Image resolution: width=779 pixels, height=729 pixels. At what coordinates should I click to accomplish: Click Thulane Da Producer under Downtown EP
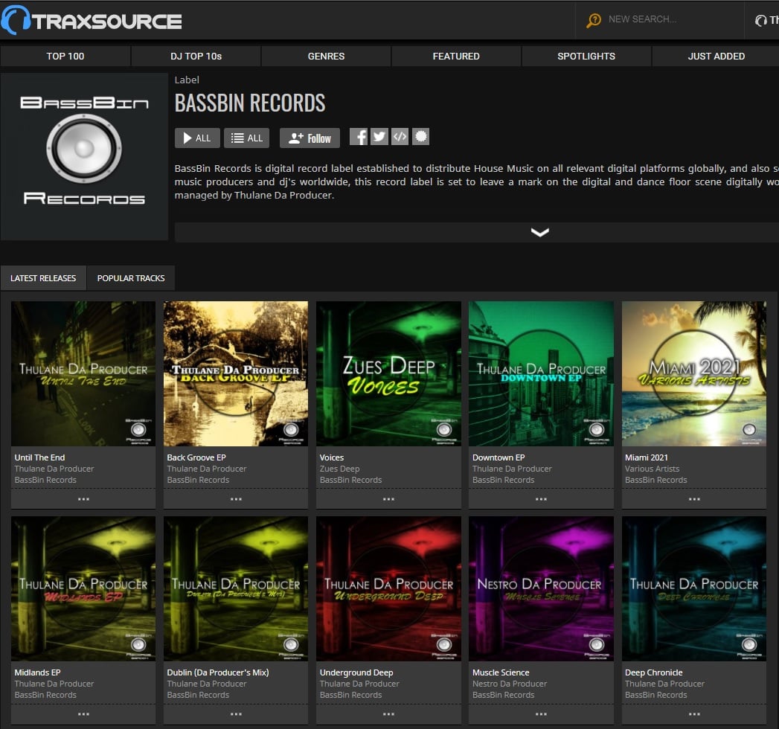[x=512, y=469]
